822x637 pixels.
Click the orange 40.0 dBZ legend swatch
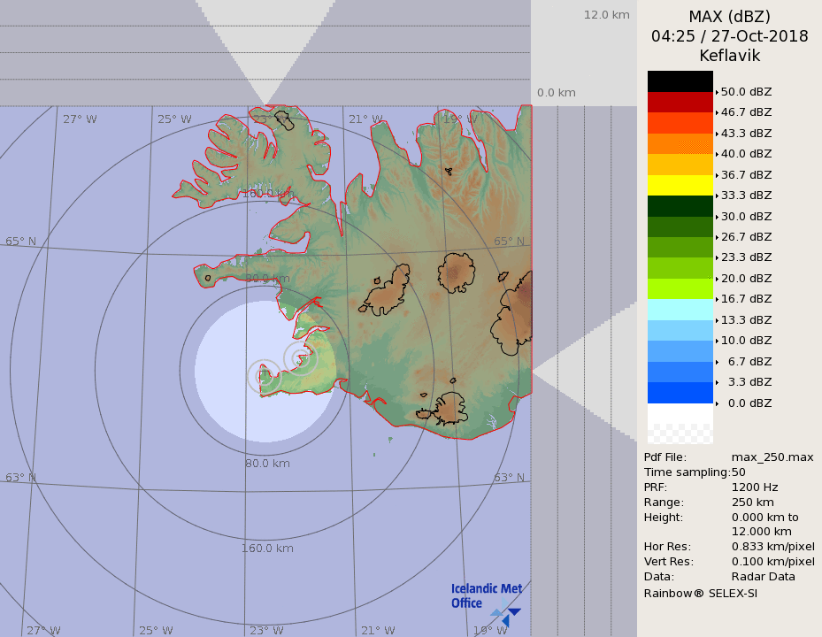tap(680, 143)
